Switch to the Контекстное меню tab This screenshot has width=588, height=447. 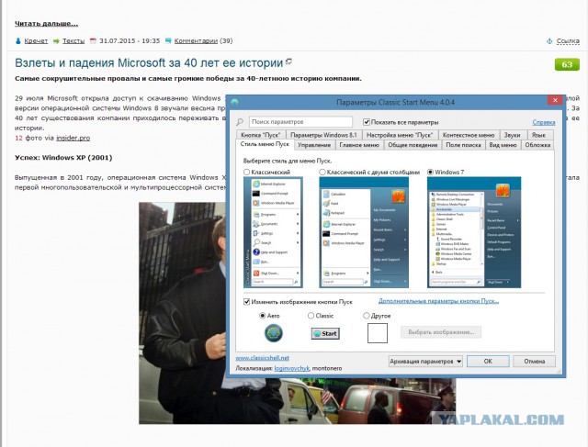pos(469,135)
